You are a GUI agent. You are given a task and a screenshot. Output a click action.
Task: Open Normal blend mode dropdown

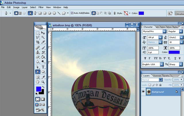click(161, 80)
